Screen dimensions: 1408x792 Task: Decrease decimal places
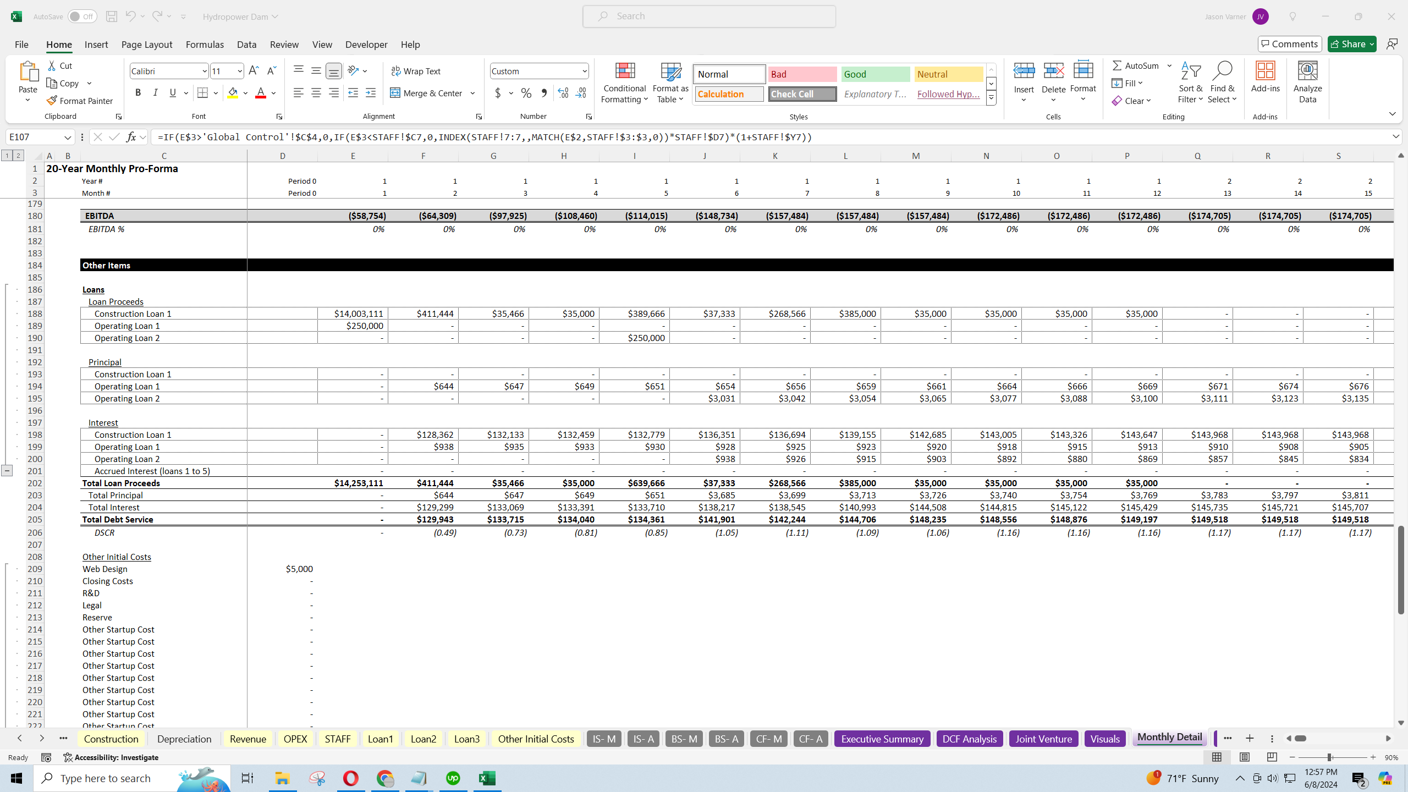[581, 93]
